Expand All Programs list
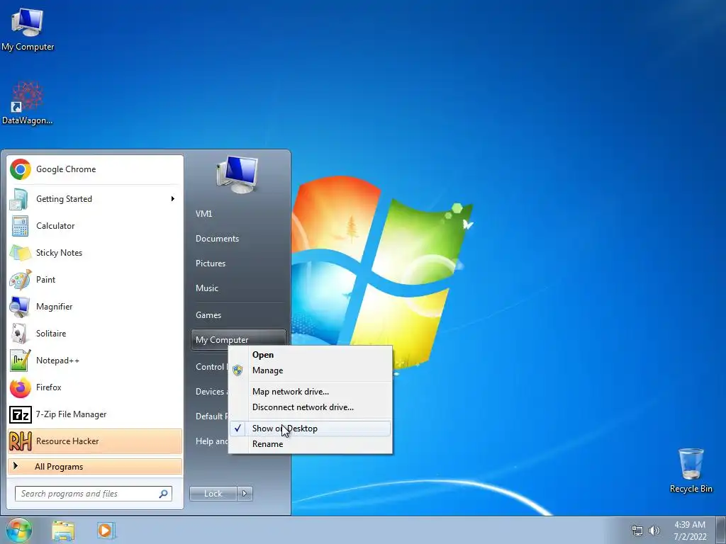726x544 pixels. [x=95, y=467]
